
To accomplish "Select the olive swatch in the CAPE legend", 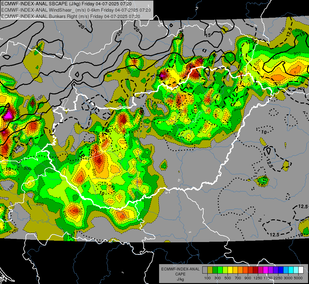I will (x=210, y=270).
